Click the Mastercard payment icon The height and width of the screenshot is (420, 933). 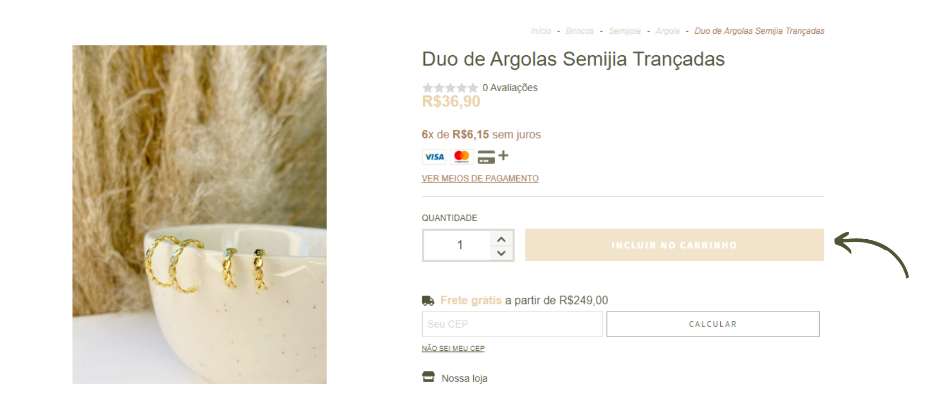(x=461, y=157)
